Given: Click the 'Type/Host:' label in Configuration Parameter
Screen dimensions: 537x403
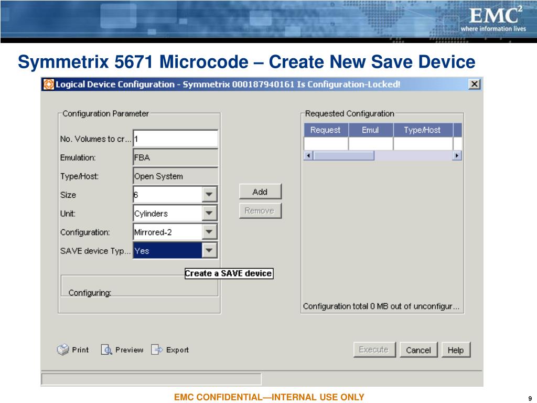Looking at the screenshot, I should 80,176.
